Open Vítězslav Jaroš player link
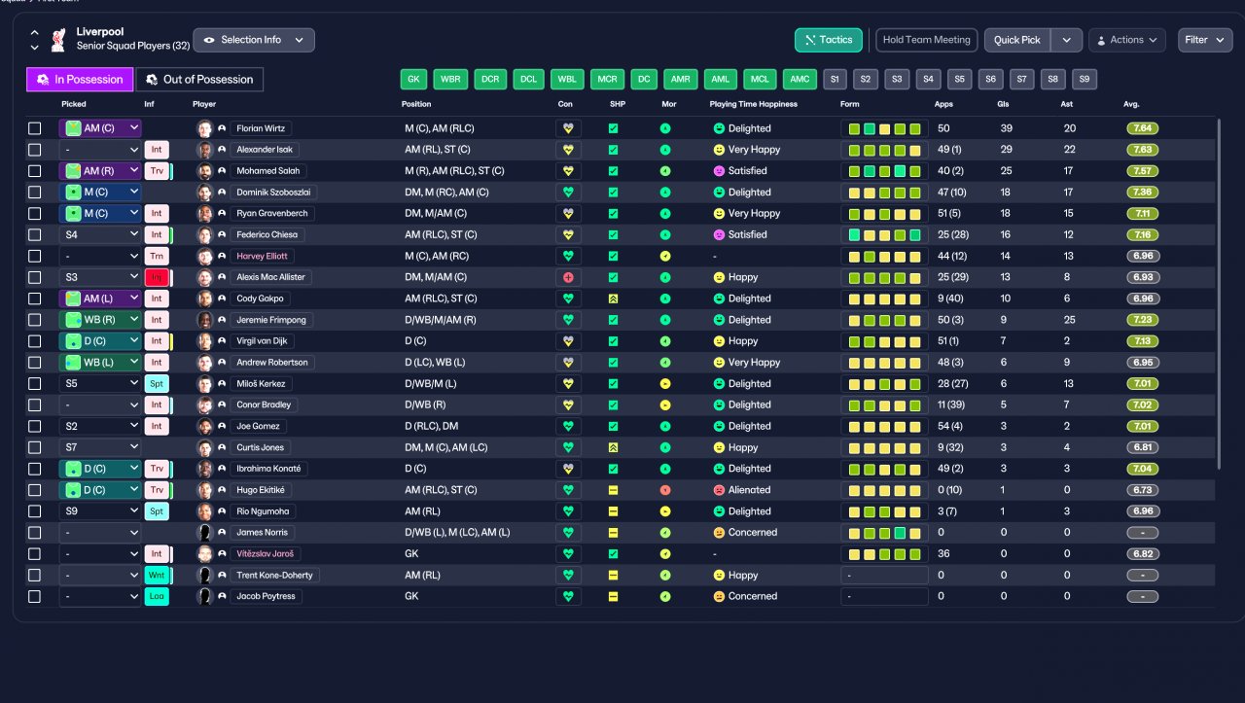 [x=266, y=554]
